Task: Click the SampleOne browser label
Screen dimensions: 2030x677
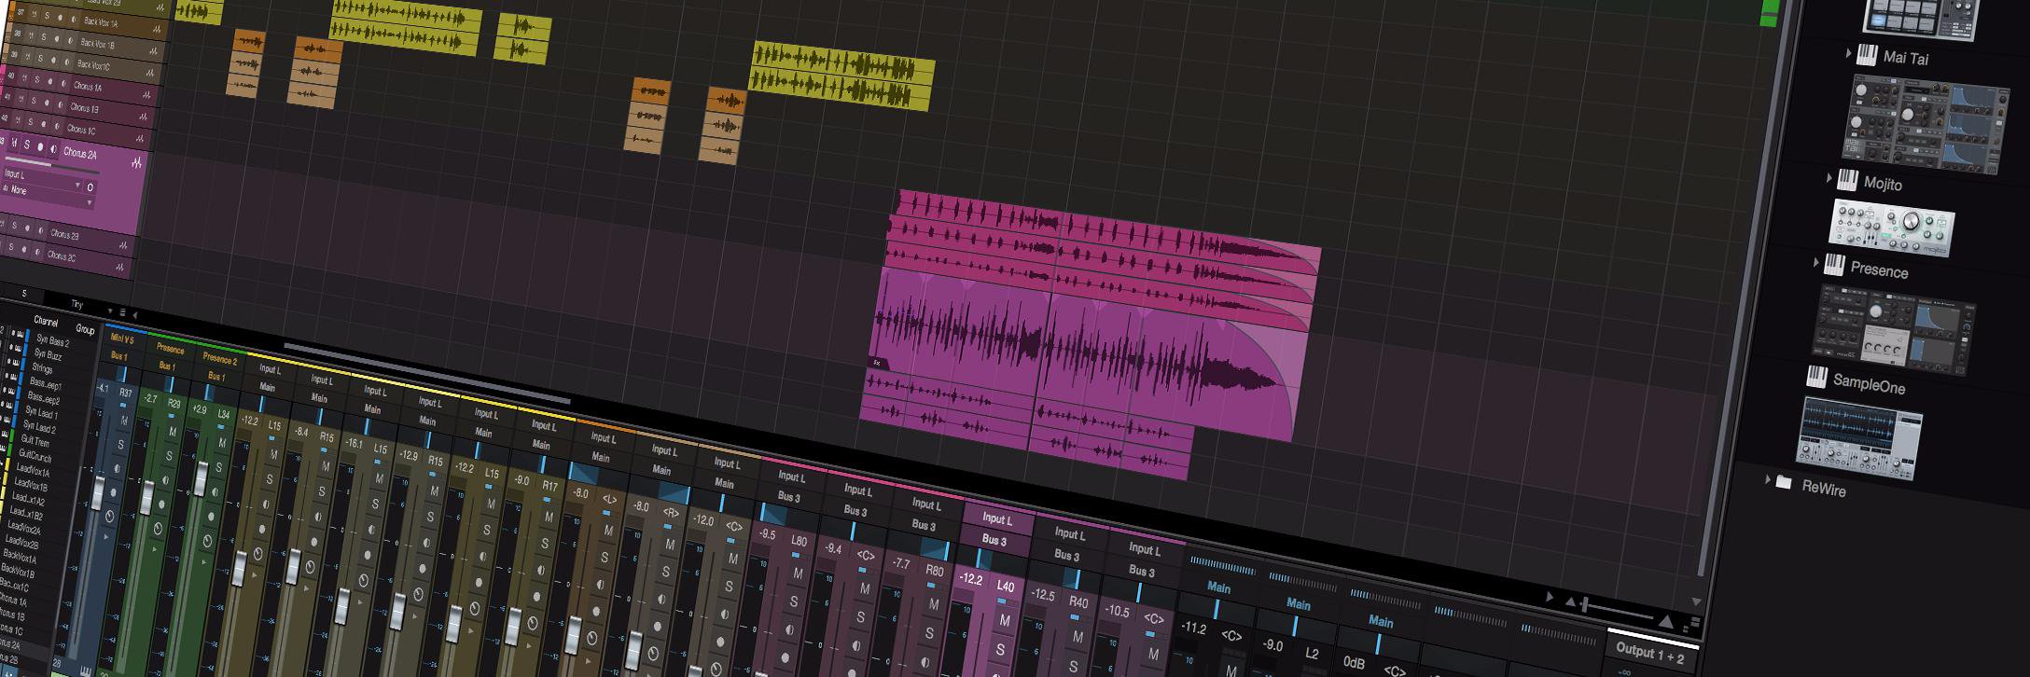Action: (x=1869, y=384)
